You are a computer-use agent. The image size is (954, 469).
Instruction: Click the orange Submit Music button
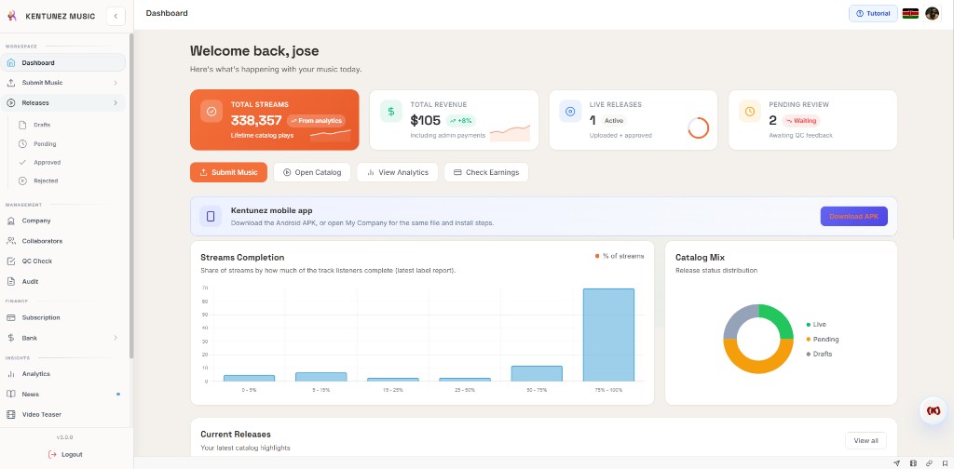click(228, 172)
